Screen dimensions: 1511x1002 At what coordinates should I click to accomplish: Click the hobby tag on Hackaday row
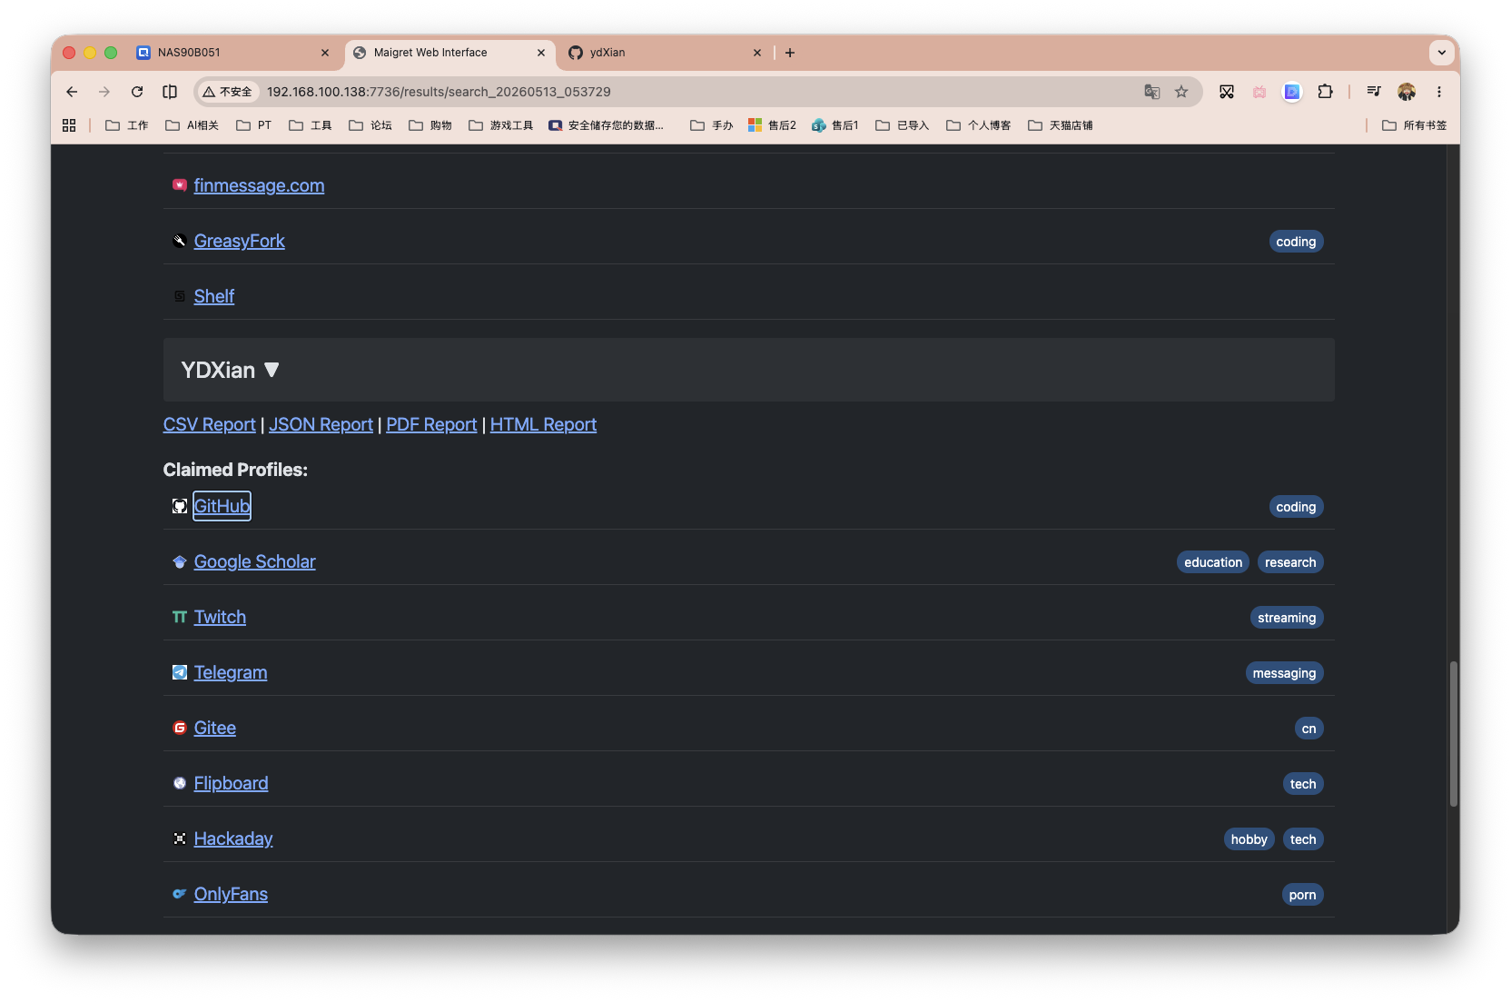1249,839
